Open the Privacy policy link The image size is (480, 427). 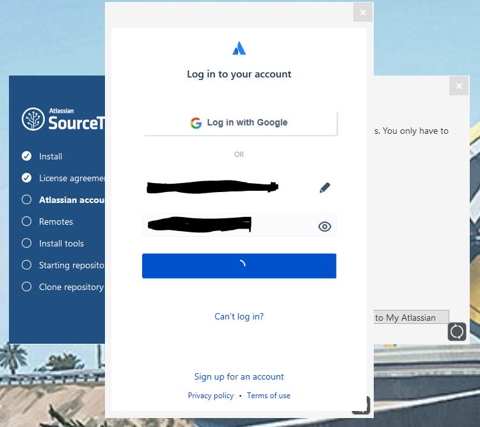(x=211, y=396)
